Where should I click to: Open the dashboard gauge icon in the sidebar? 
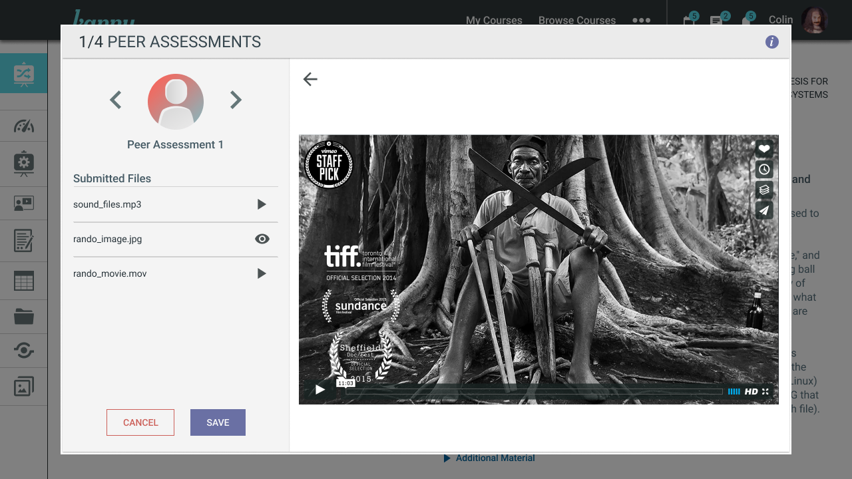(24, 126)
